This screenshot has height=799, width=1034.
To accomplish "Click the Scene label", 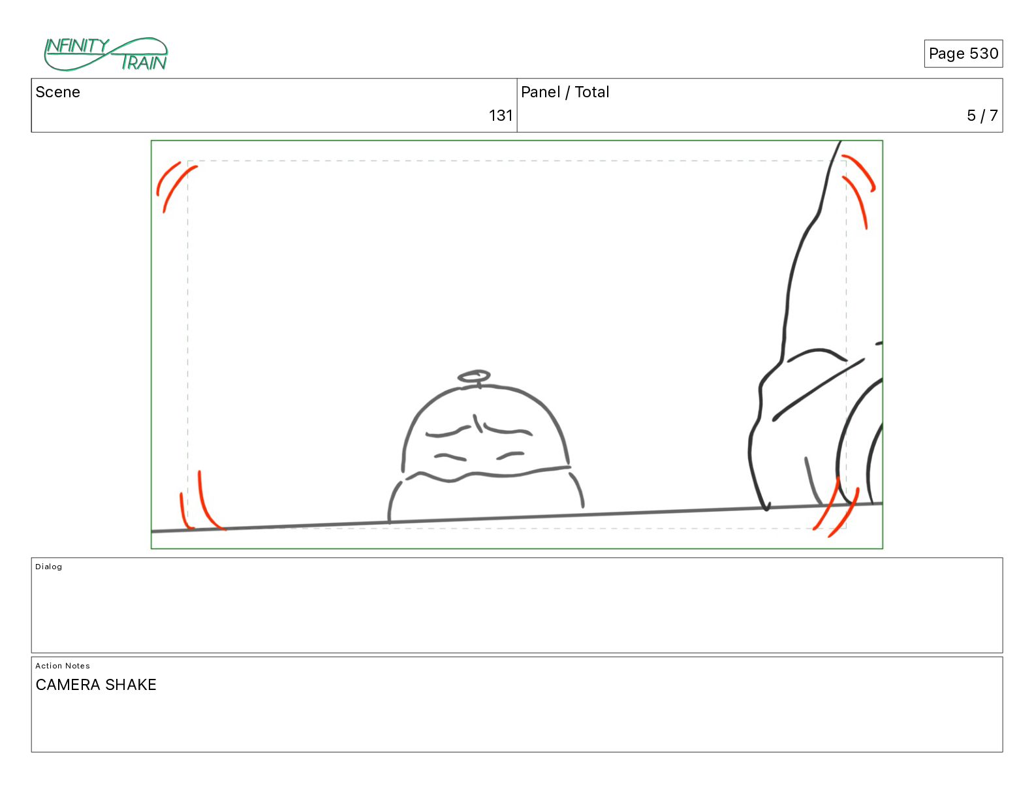I will (x=57, y=92).
